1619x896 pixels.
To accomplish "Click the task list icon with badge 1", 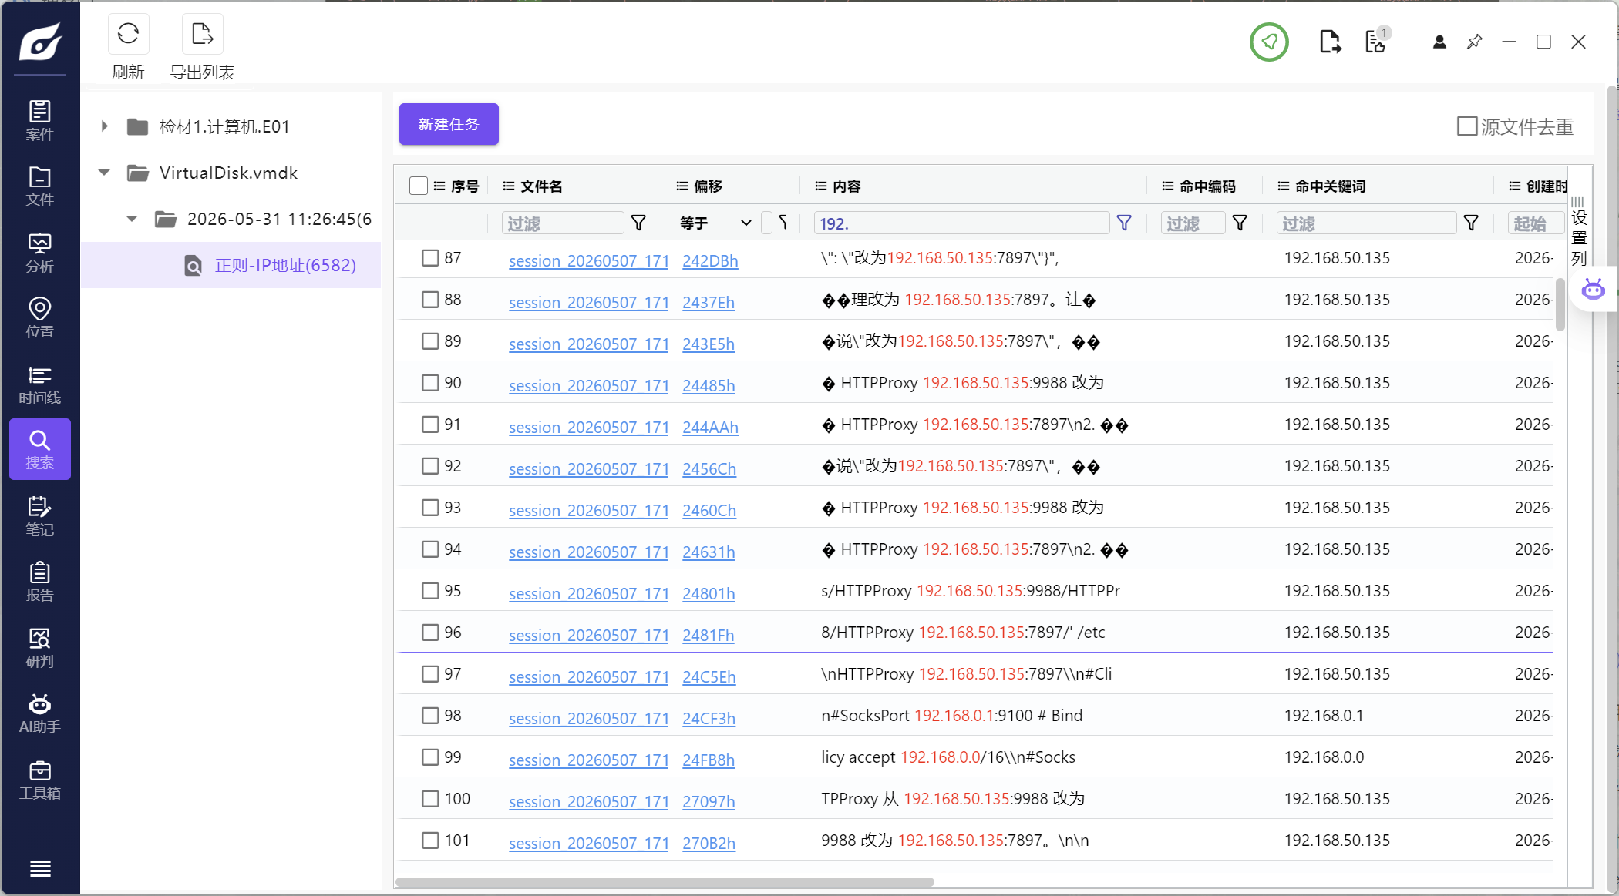I will click(x=1377, y=41).
